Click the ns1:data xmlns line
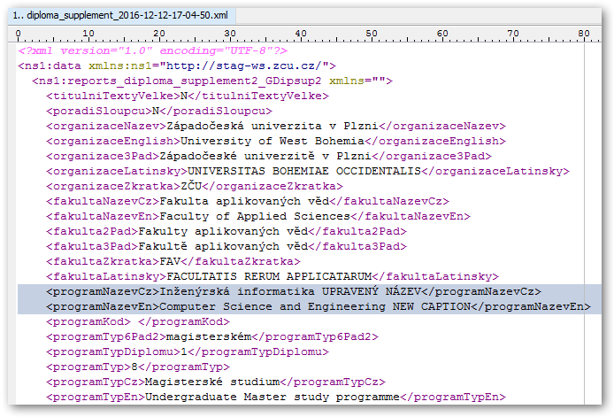The height and width of the screenshot is (417, 614). pos(177,66)
